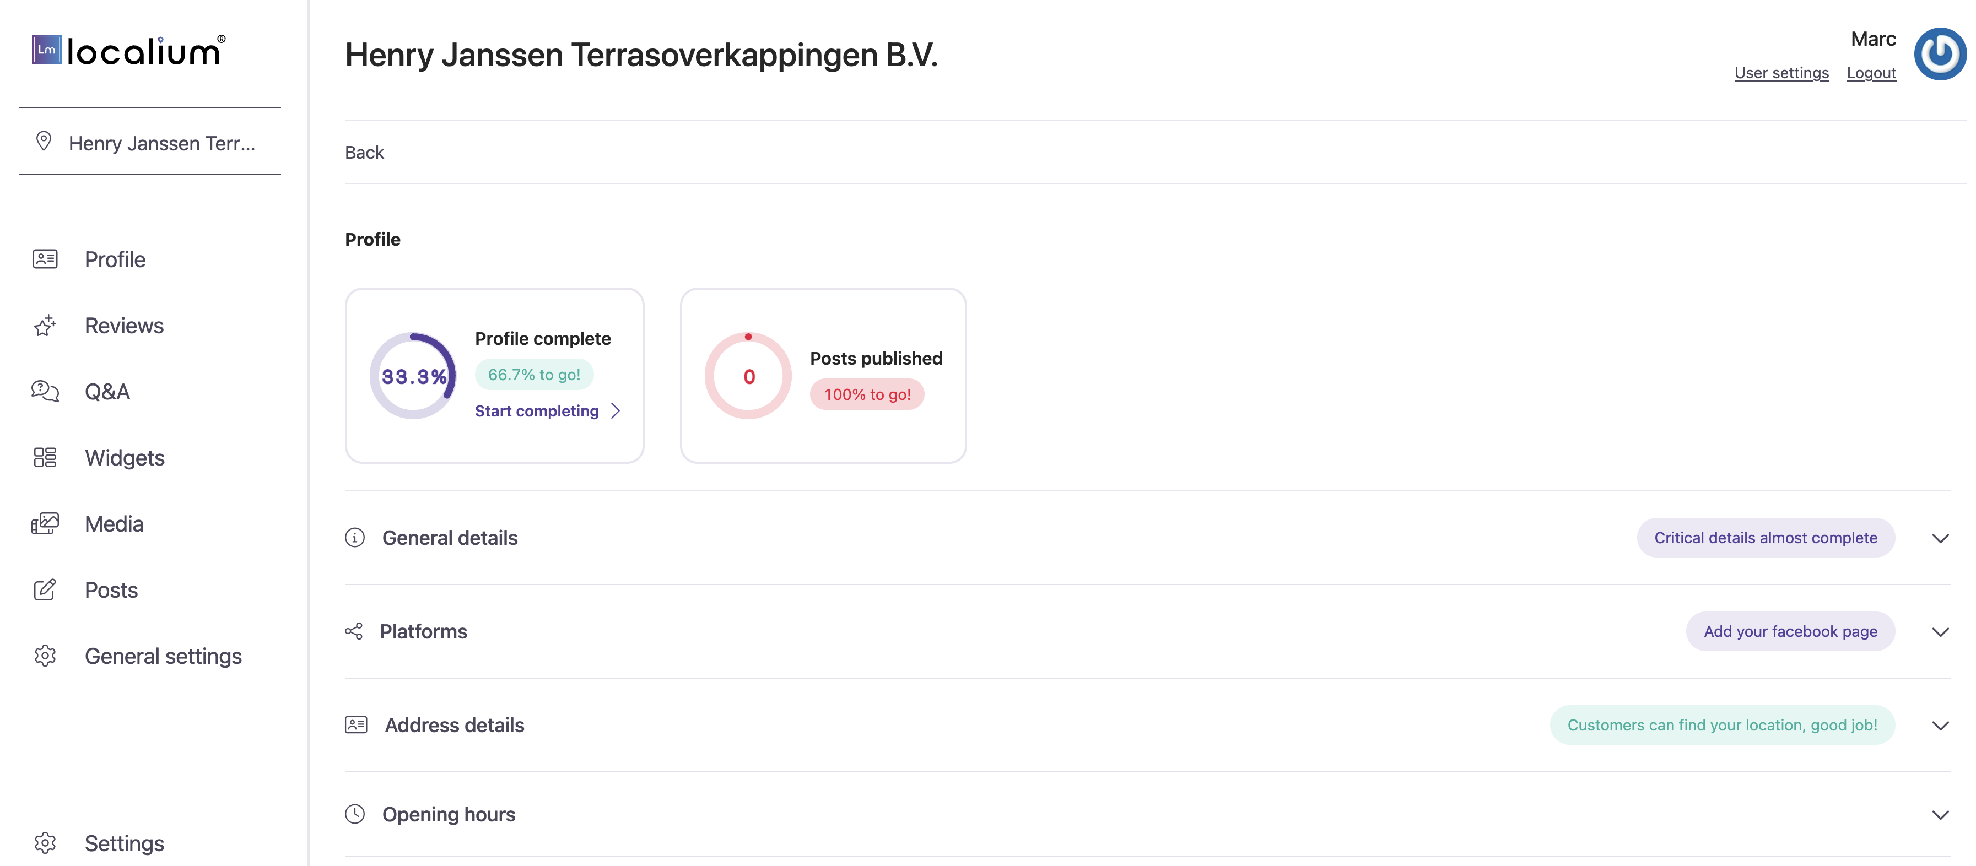1976x866 pixels.
Task: Click the Profile card icon in sidebar
Action: (45, 259)
